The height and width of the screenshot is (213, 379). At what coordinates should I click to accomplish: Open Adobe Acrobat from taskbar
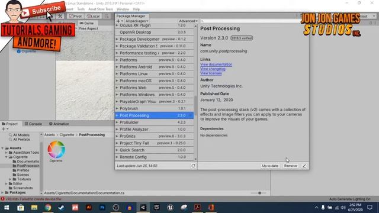197,208
